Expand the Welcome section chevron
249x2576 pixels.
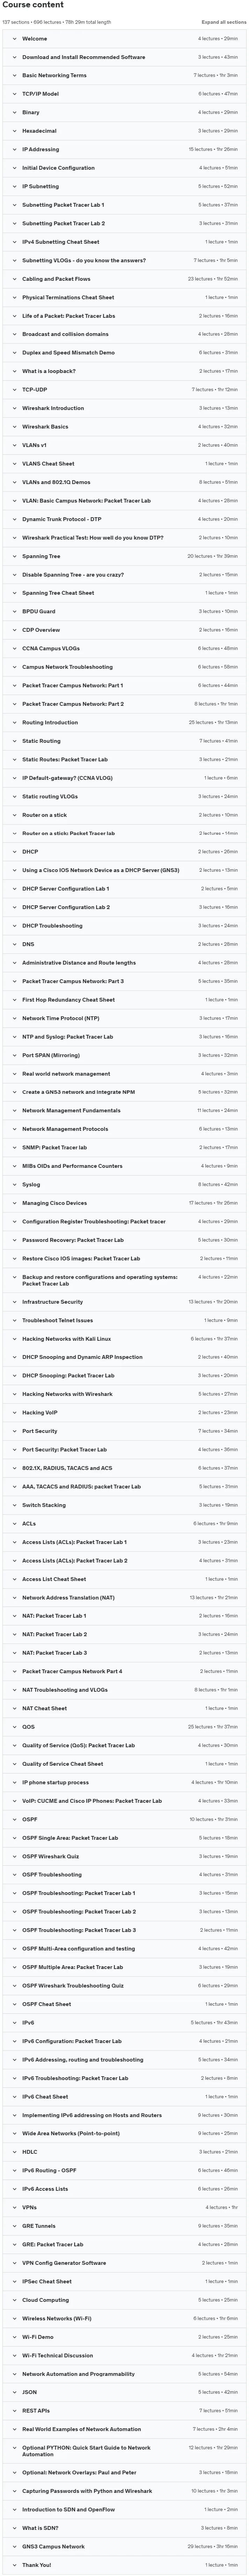click(x=14, y=39)
